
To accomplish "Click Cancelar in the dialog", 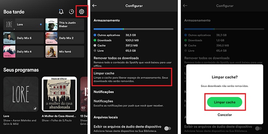I will coord(225,115).
